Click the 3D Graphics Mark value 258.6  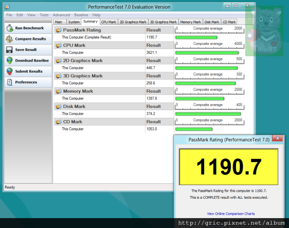click(151, 83)
